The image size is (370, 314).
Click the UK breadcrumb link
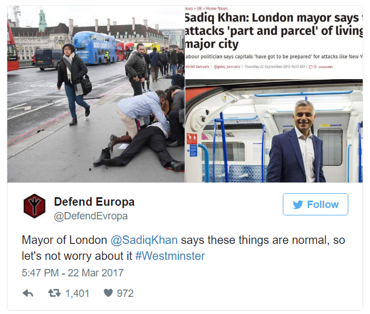(x=200, y=9)
